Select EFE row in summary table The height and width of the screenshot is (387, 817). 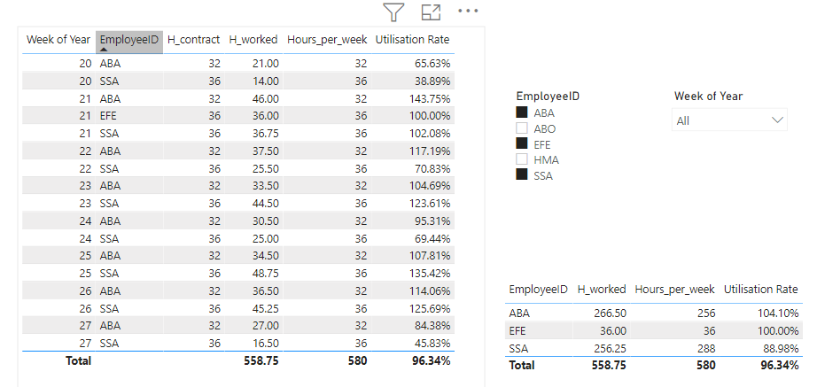point(653,330)
